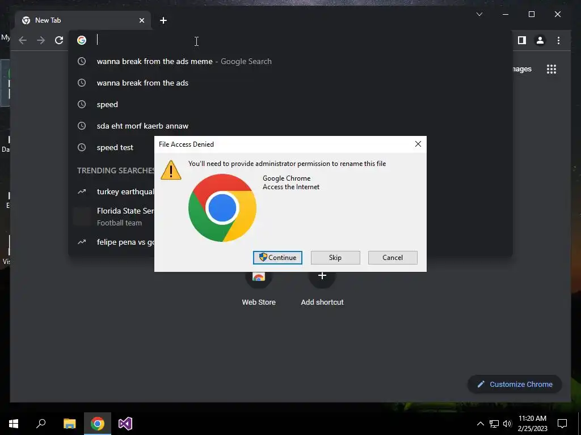The width and height of the screenshot is (581, 435).
Task: Click clock icon beside 'speed test'
Action: tap(82, 147)
